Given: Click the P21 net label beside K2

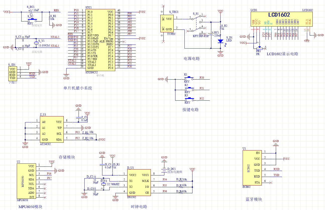Looking at the screenshot, I should point(202,88).
